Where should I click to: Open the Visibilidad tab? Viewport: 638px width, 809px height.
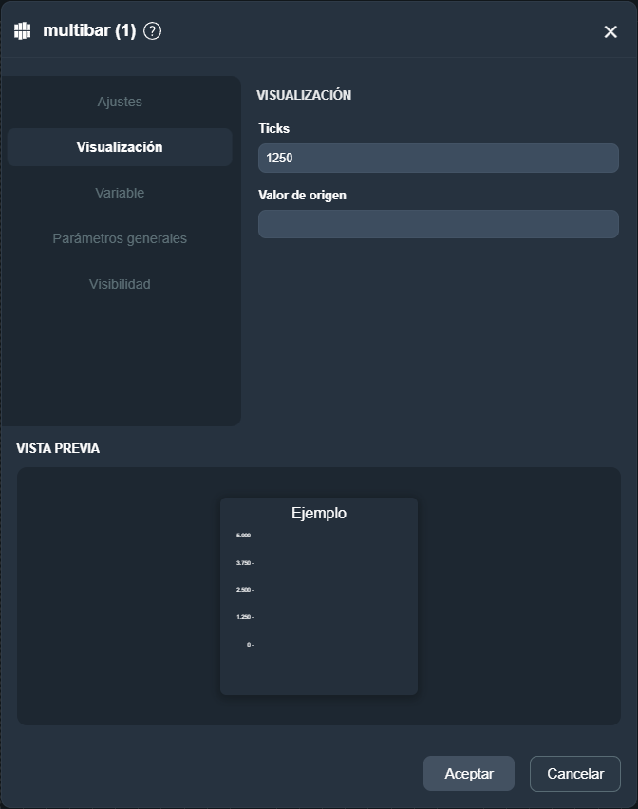tap(120, 284)
